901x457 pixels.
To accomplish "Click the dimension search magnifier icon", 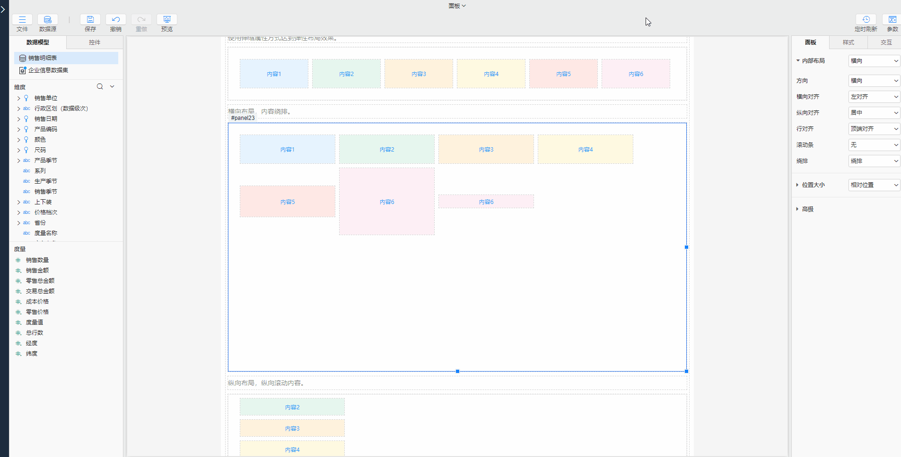I will click(100, 86).
